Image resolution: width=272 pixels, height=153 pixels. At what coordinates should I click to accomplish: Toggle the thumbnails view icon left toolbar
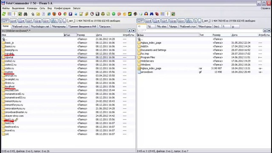(x=20, y=14)
